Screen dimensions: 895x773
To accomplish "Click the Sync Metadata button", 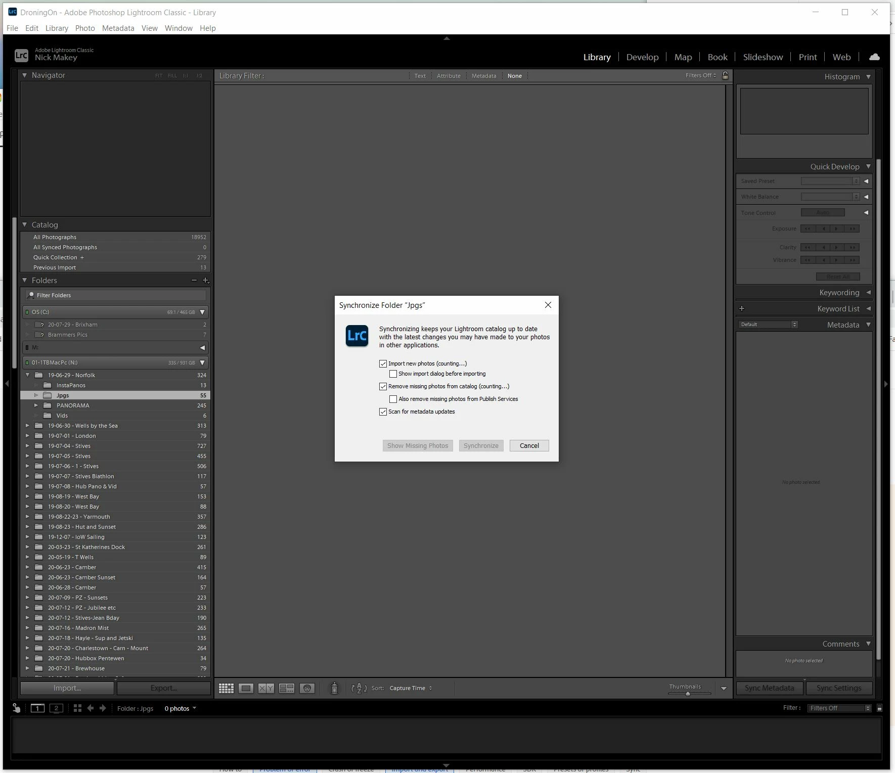I will click(x=769, y=688).
